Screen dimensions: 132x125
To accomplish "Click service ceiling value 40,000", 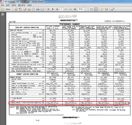I will click(x=53, y=56).
